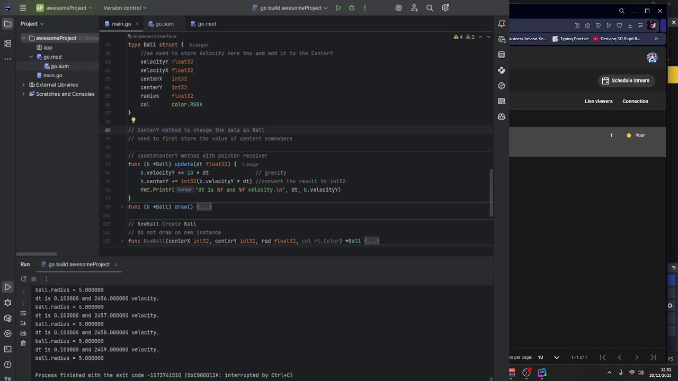This screenshot has height=381, width=678.
Task: Open Notifications bell in right sidebar
Action: coord(502,24)
